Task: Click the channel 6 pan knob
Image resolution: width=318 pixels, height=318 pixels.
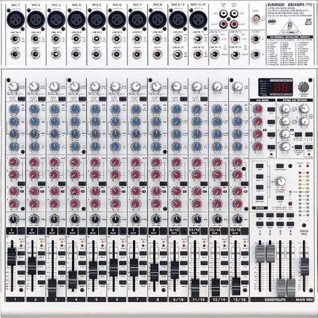Action: 115,219
